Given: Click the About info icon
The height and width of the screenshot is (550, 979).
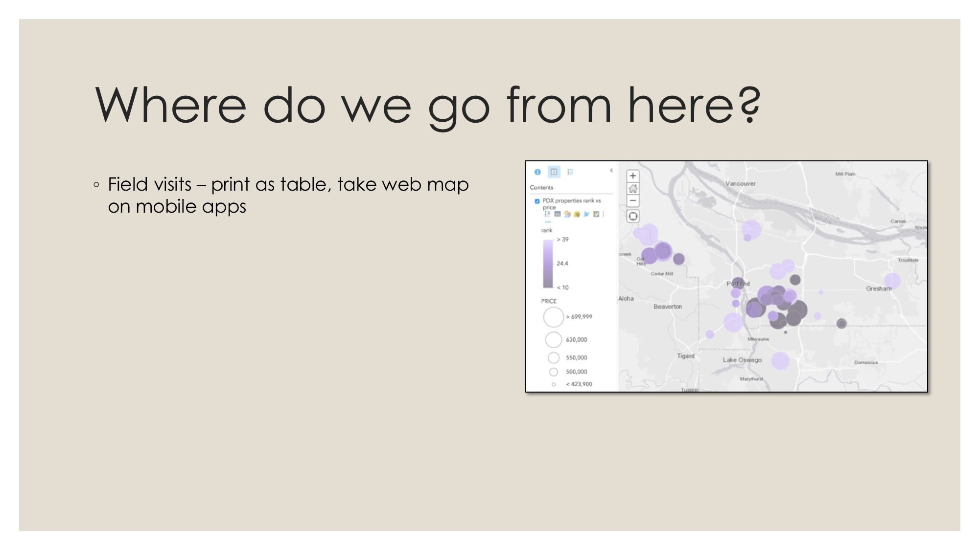Looking at the screenshot, I should tap(537, 172).
